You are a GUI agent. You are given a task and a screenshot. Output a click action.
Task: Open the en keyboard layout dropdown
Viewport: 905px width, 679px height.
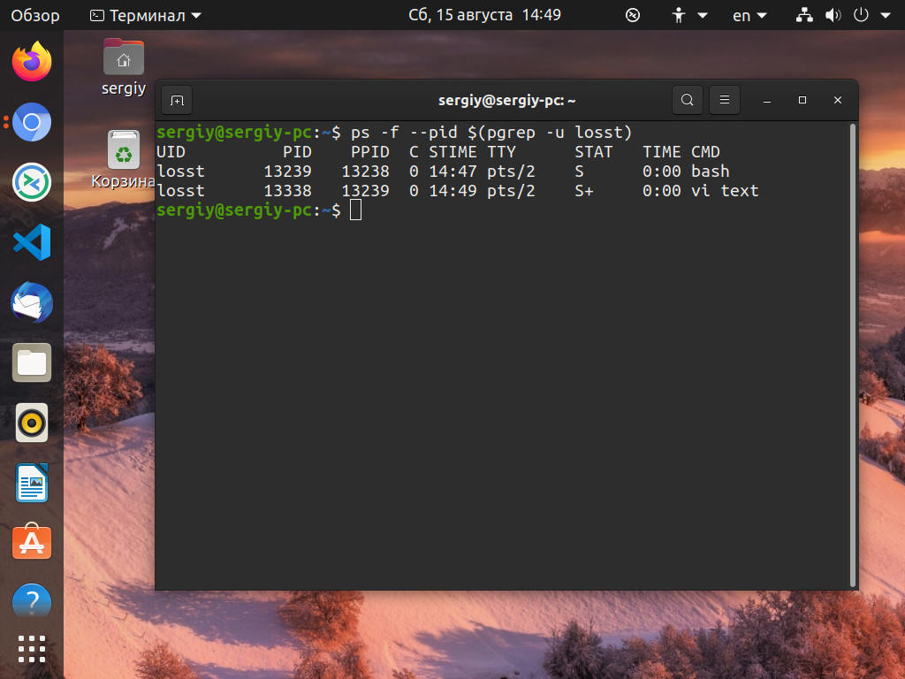click(x=749, y=15)
